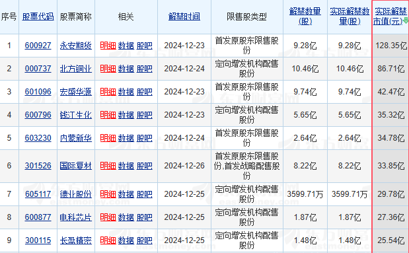Open stock name 北方铜业
This screenshot has height=253, width=409.
[x=75, y=69]
